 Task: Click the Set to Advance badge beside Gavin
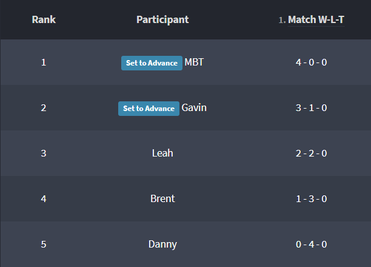[149, 109]
